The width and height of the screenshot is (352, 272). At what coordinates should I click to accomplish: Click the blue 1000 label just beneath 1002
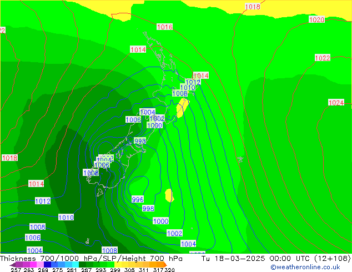tap(154, 125)
